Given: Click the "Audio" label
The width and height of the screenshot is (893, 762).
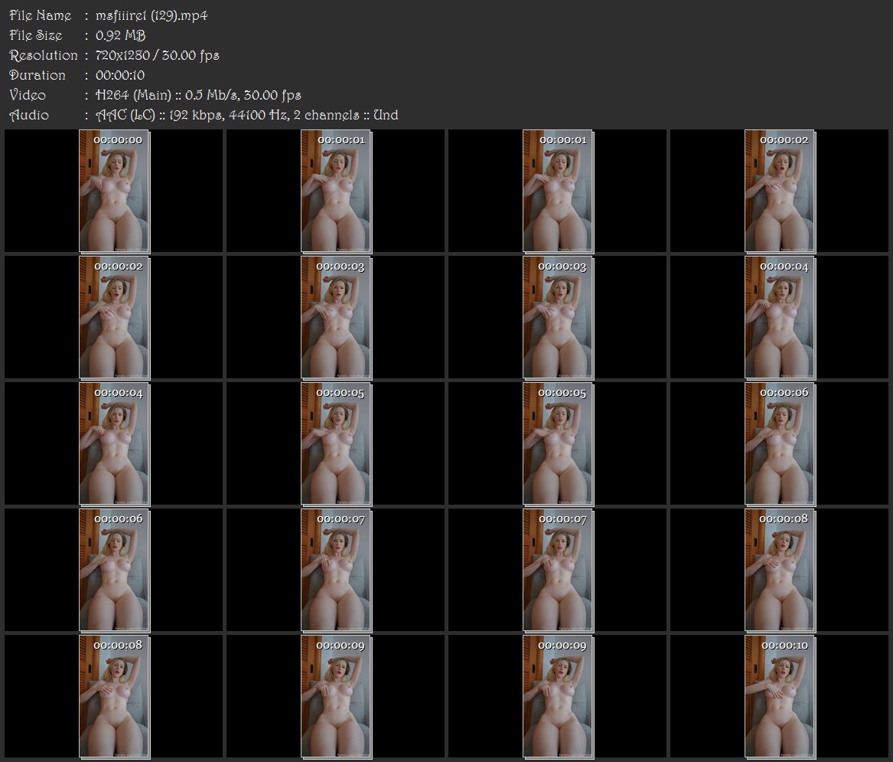Looking at the screenshot, I should (x=29, y=115).
